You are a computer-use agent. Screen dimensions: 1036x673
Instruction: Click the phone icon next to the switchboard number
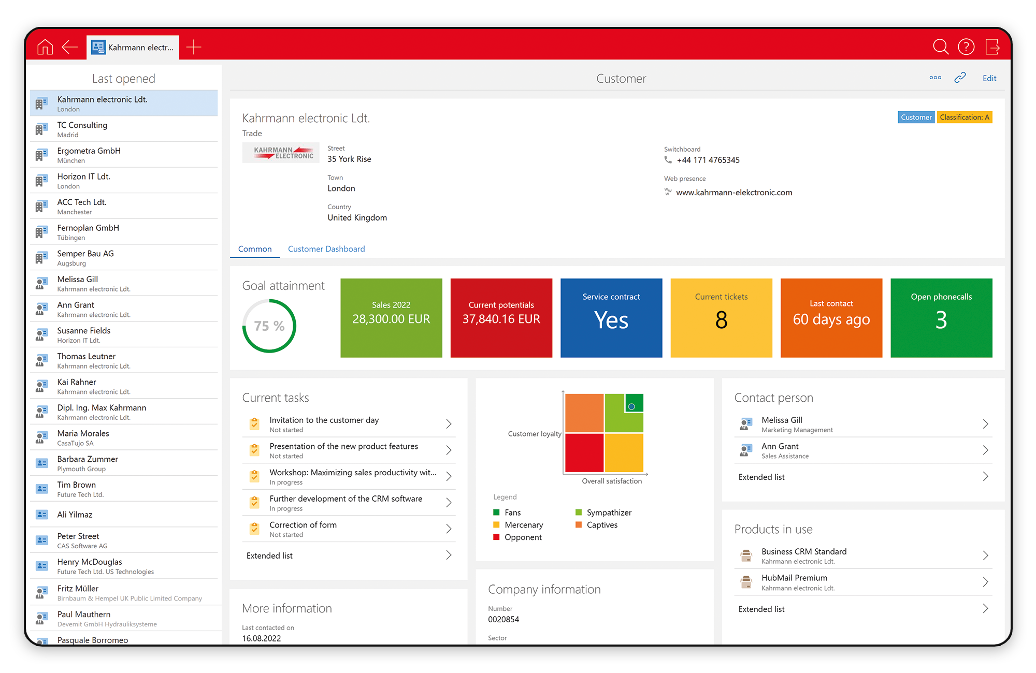[x=669, y=160]
